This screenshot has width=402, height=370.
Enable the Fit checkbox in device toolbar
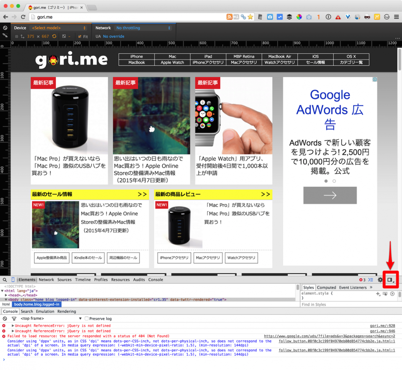click(79, 36)
